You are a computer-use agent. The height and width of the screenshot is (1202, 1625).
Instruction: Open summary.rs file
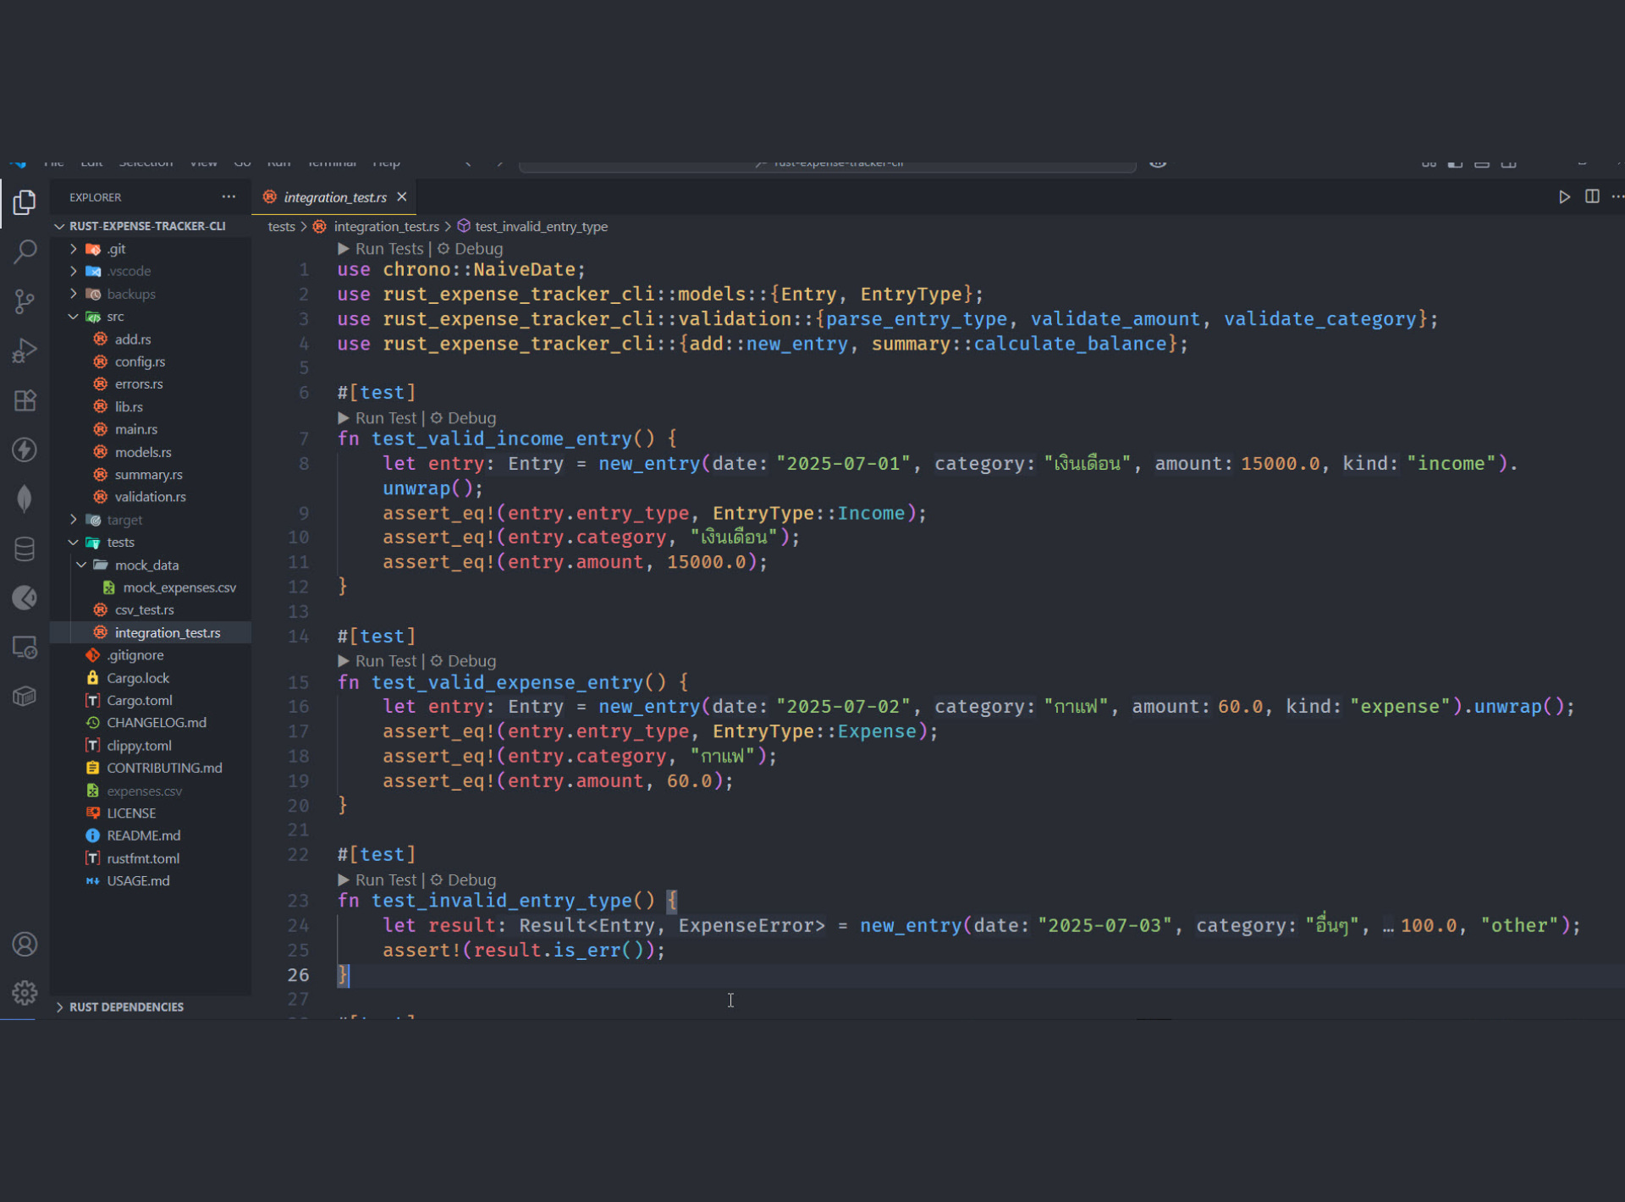point(149,474)
